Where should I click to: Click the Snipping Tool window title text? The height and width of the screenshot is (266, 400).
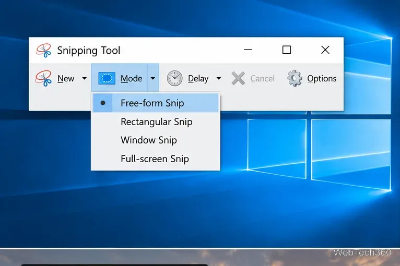pos(89,51)
